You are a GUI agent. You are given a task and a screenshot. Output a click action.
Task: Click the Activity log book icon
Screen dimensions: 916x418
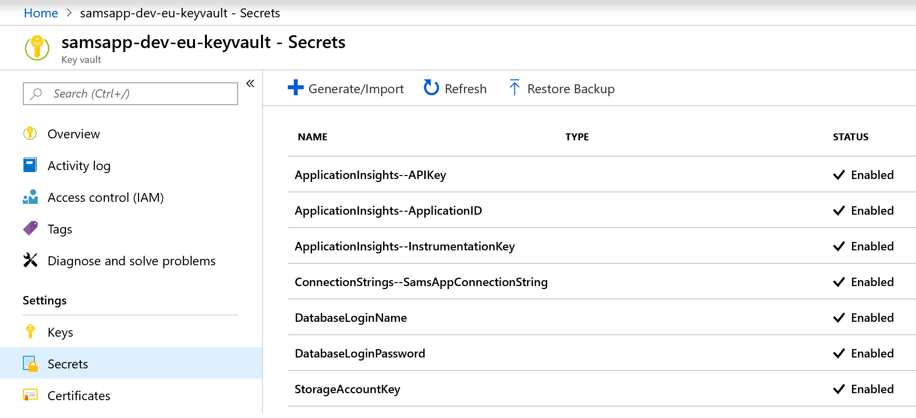(x=30, y=165)
